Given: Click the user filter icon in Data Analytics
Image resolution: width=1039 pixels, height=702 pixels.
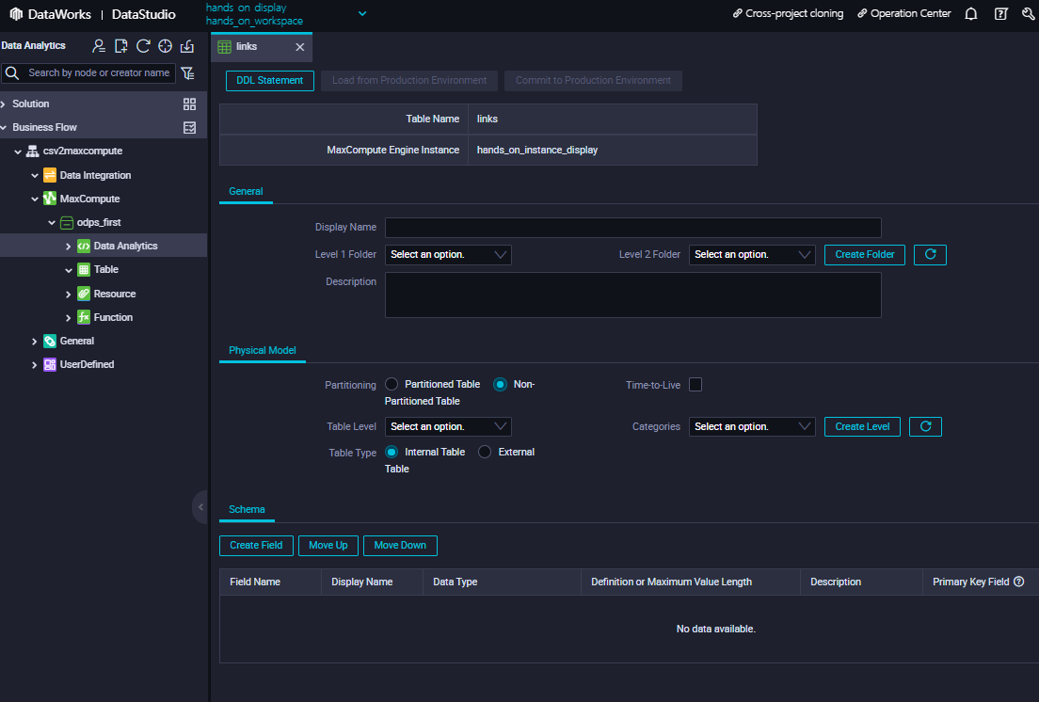Looking at the screenshot, I should tap(99, 46).
